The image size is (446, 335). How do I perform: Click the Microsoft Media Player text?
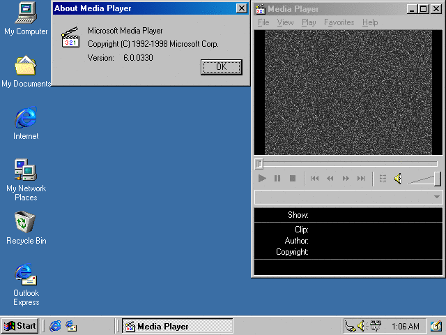pos(125,31)
